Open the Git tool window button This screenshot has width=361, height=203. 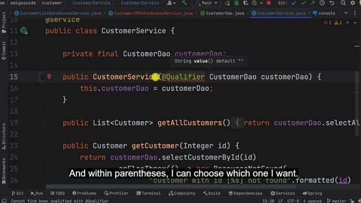click(17, 193)
